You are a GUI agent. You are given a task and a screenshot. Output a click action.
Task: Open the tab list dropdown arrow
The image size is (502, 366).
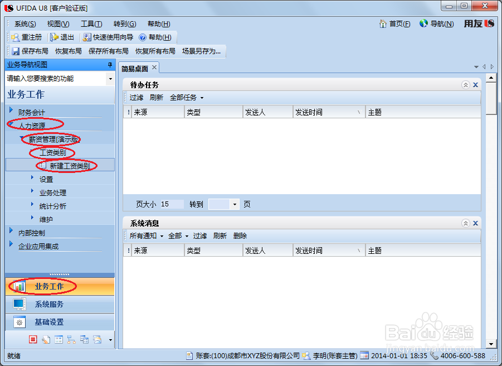pos(476,67)
